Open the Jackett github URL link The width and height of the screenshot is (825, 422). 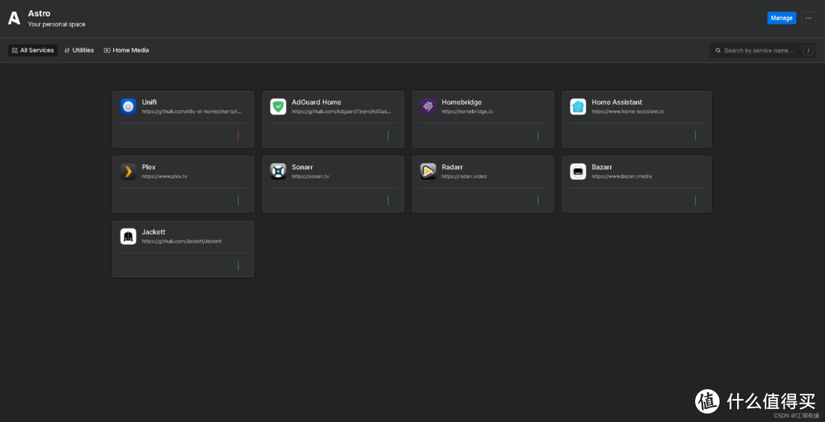[x=182, y=241]
